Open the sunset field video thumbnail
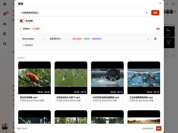 point(144,117)
